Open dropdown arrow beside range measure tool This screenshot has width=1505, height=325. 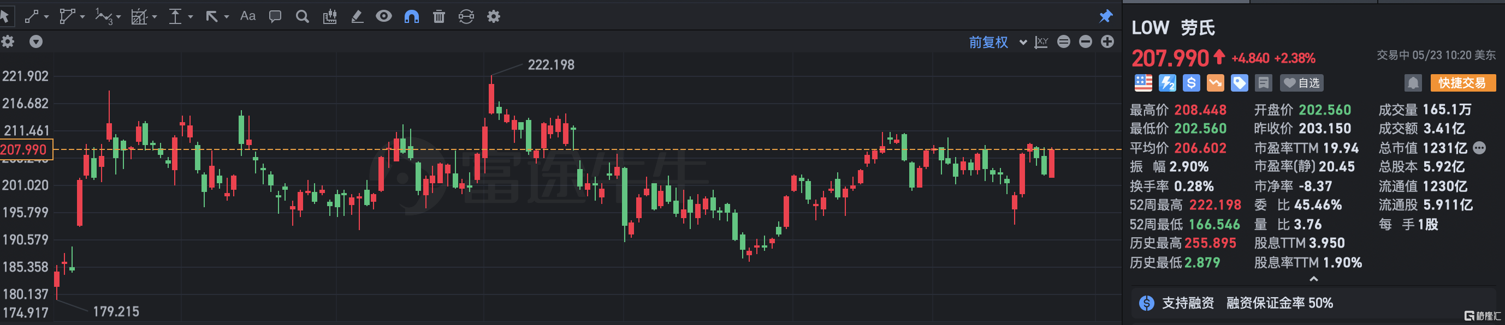coord(191,17)
